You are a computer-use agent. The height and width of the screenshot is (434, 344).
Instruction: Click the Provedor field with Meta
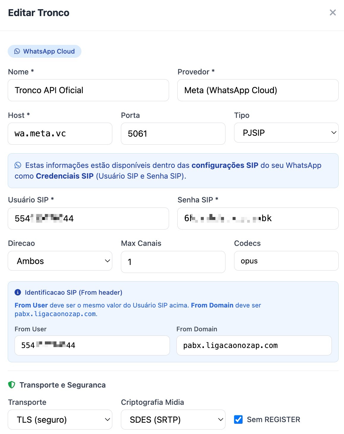[258, 90]
